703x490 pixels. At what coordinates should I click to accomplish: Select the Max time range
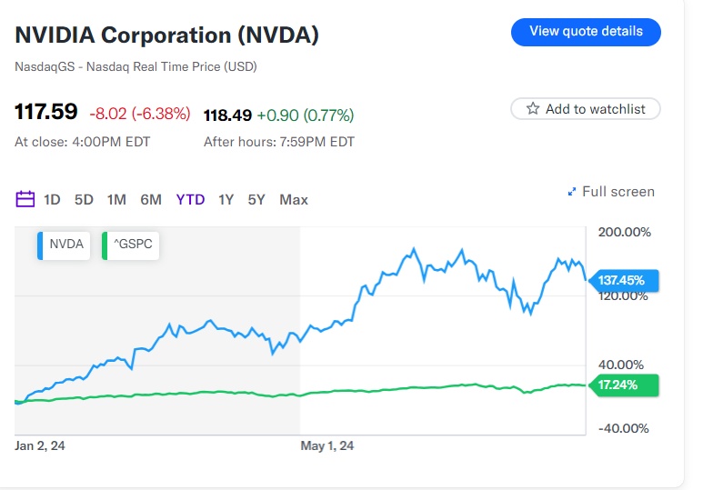tap(294, 199)
